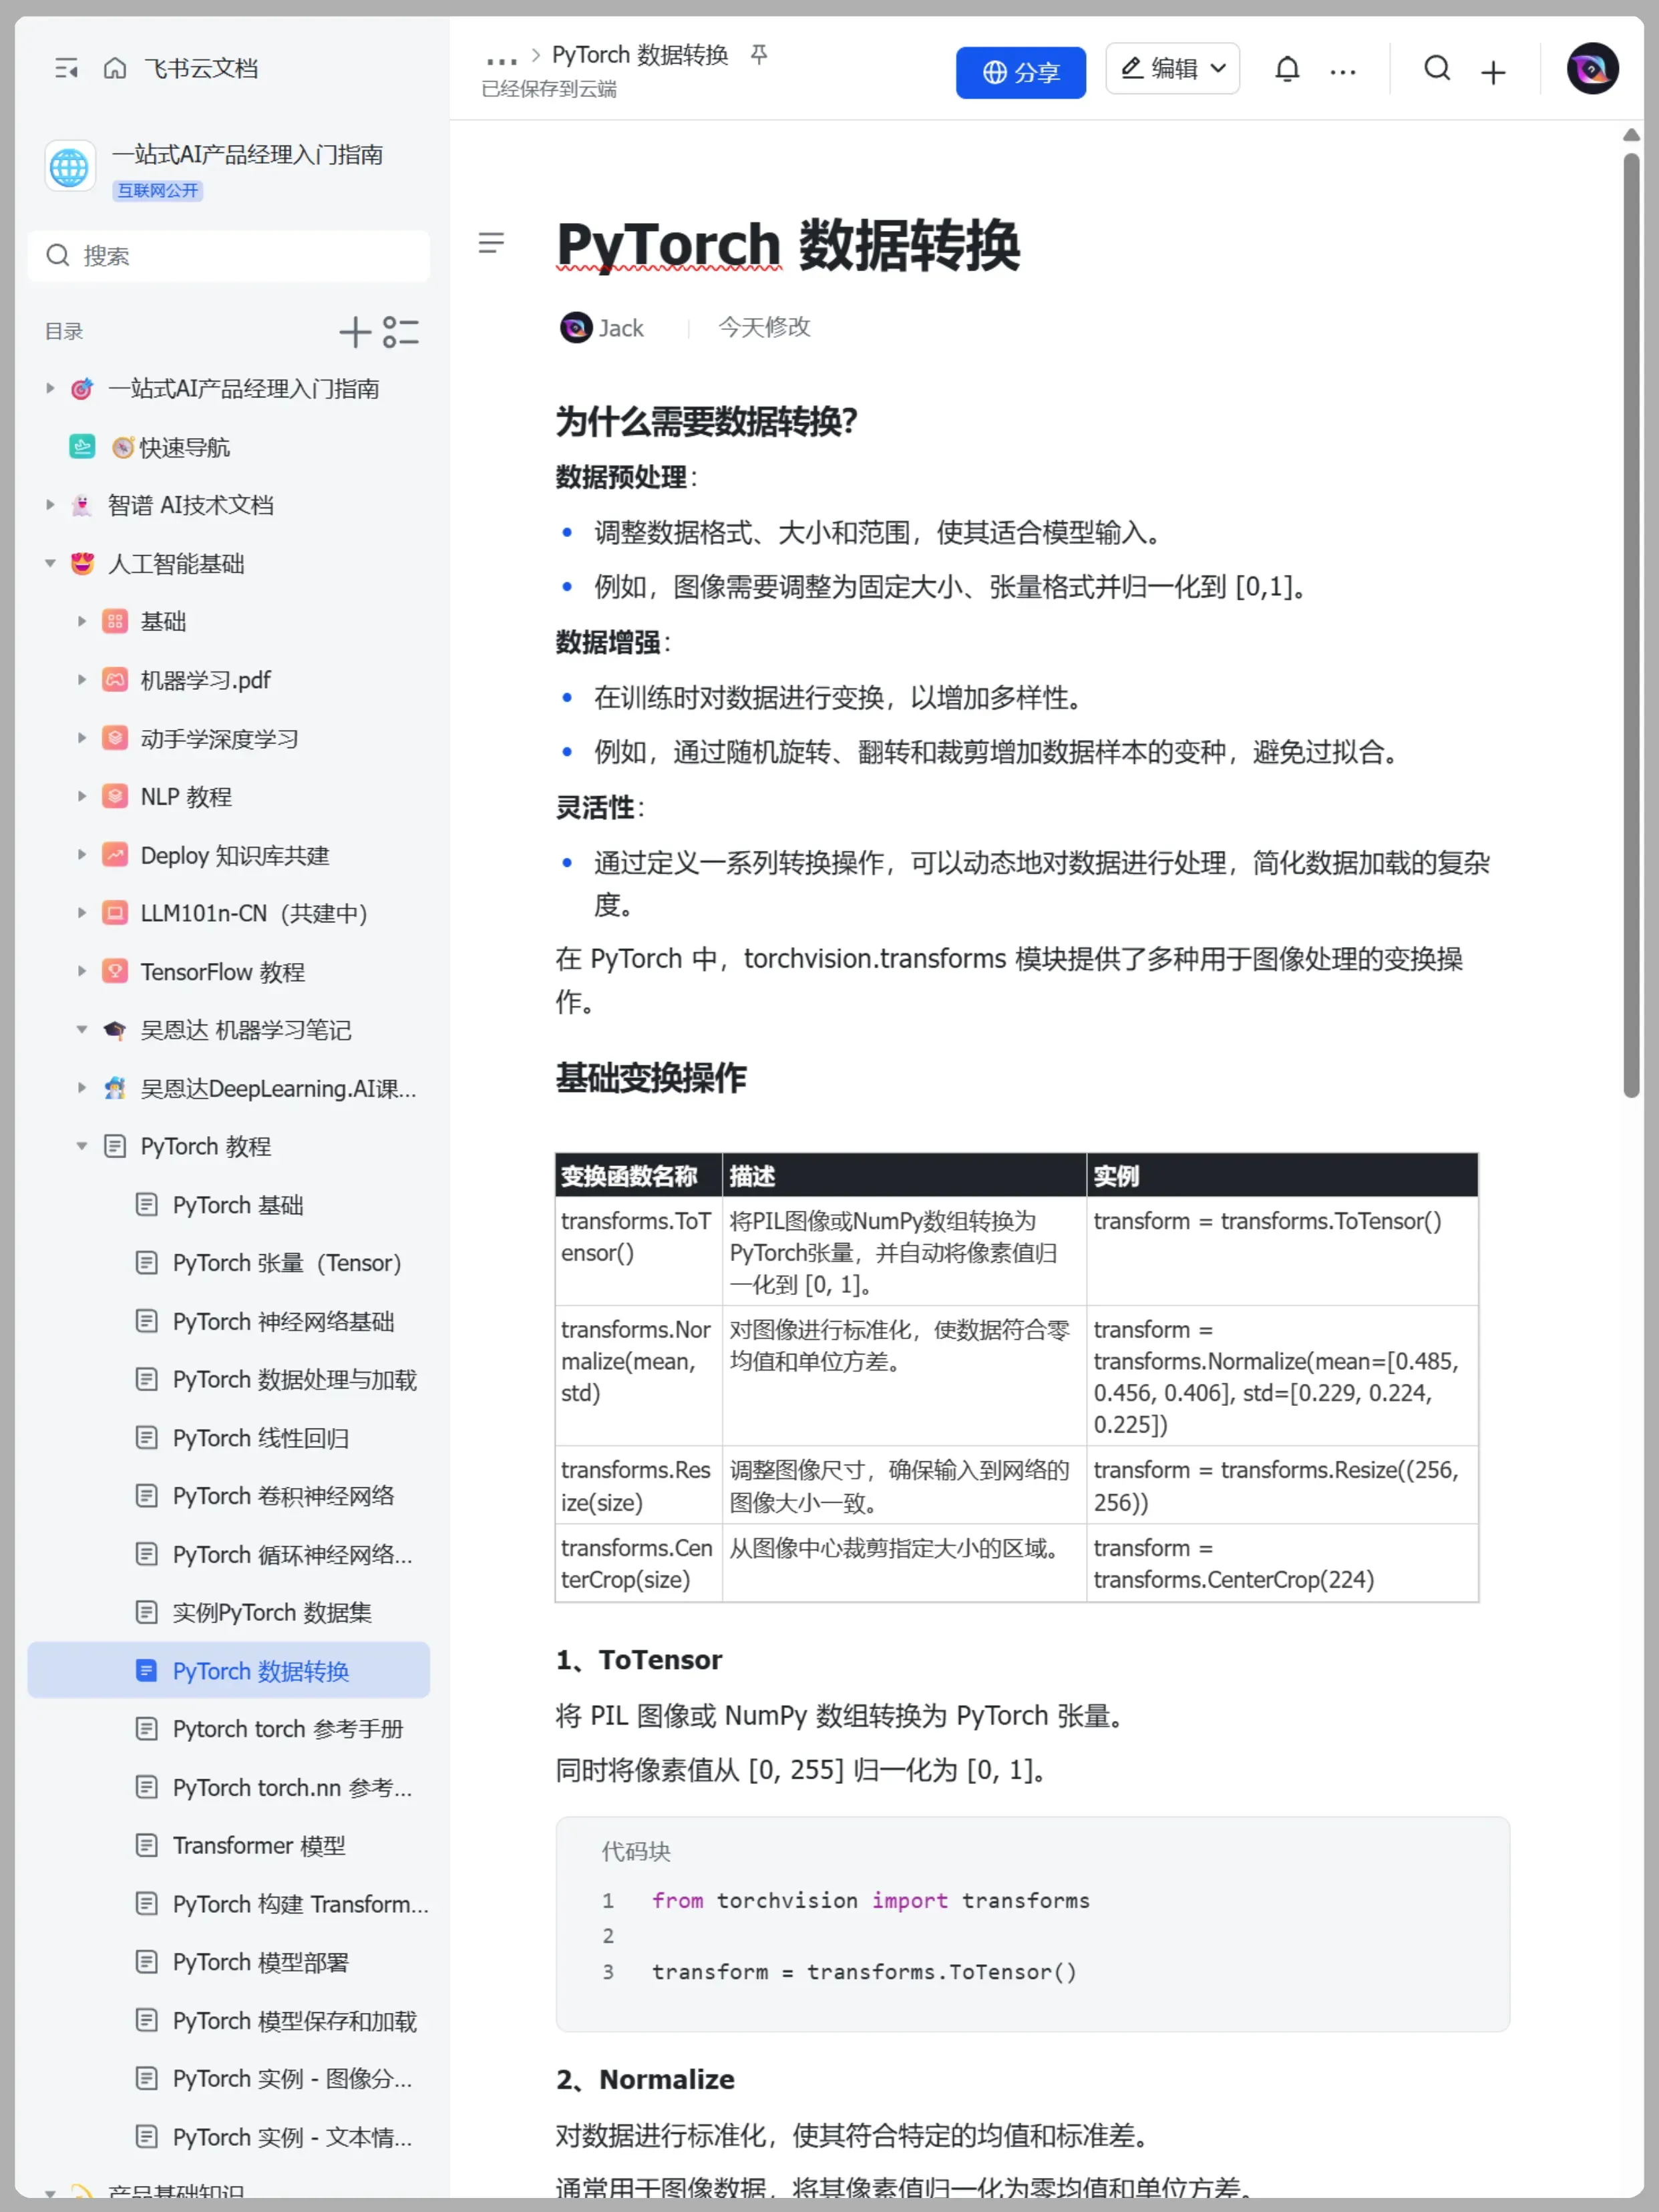Open the more options ellipsis near bell
This screenshot has width=1659, height=2212.
point(1343,71)
